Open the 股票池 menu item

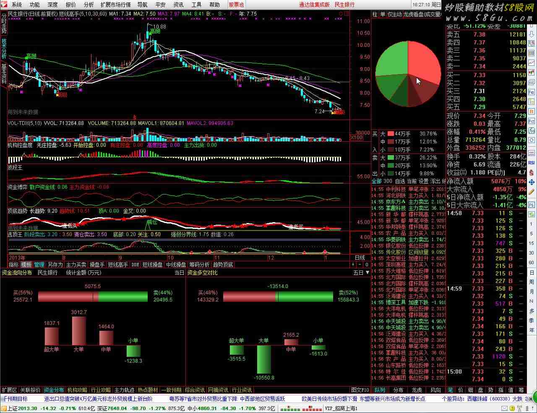pyautogui.click(x=236, y=5)
